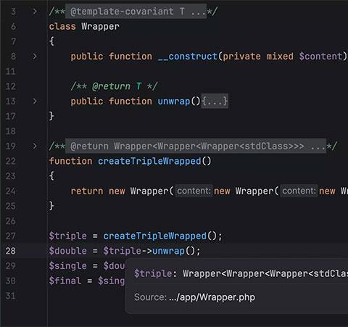Image resolution: width=348 pixels, height=327 pixels.
Task: Unfold the collapsed @return Wrapper<Wrapper<Wrapper<stdClass>>> comment
Action: coord(196,146)
